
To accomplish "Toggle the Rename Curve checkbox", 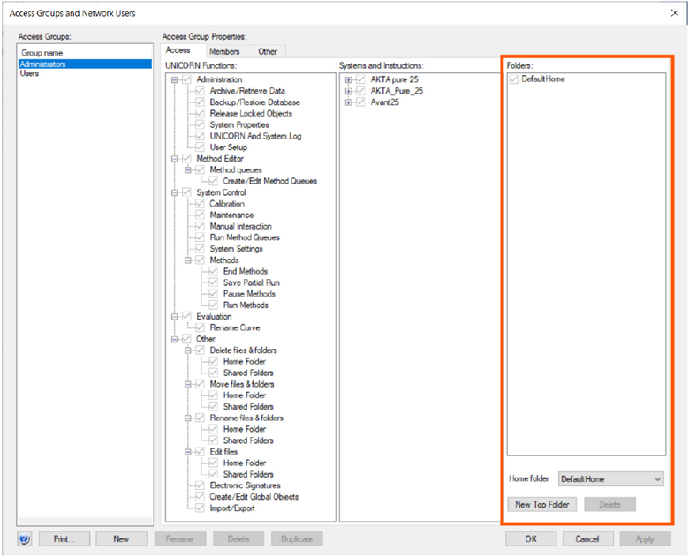I will pos(201,327).
